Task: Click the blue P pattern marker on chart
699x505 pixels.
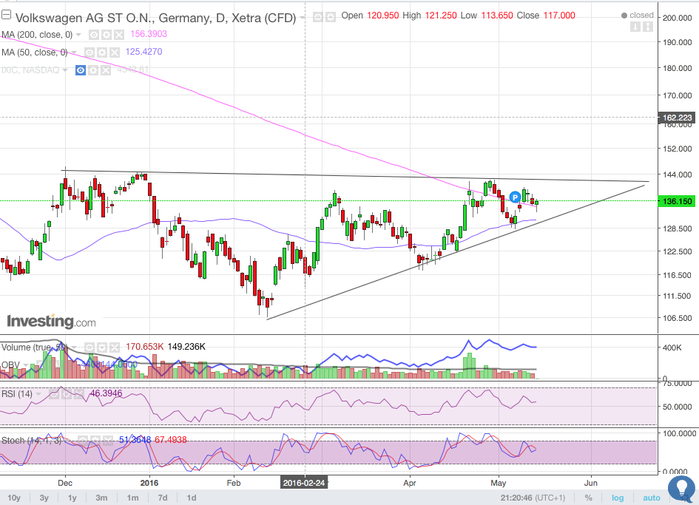Action: [515, 197]
